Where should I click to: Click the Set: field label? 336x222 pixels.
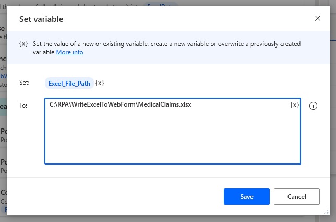coord(24,83)
